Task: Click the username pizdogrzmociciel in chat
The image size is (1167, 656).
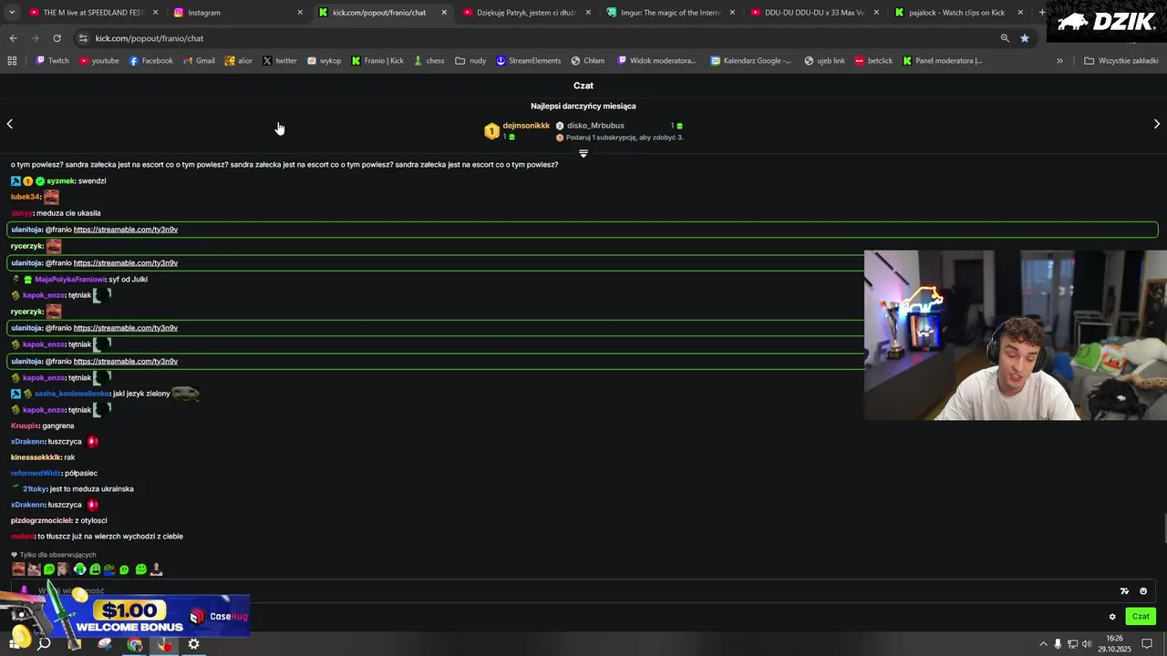Action: point(41,520)
